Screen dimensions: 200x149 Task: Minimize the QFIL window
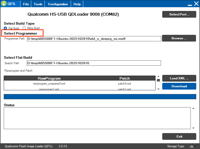click(190, 4)
